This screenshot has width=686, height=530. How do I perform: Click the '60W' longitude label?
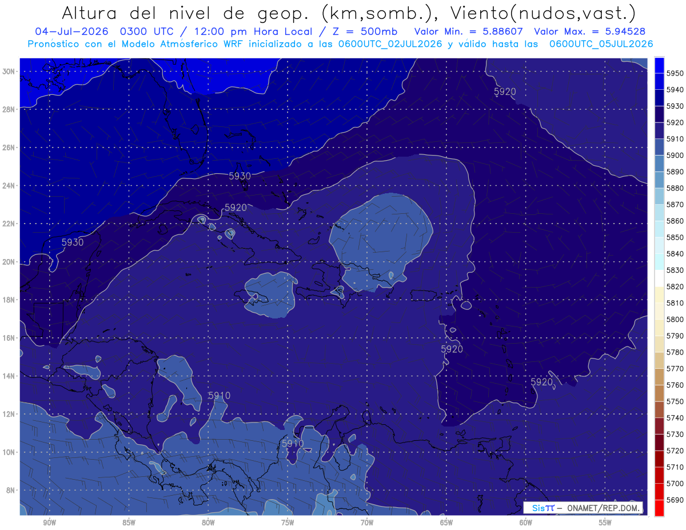pyautogui.click(x=526, y=523)
